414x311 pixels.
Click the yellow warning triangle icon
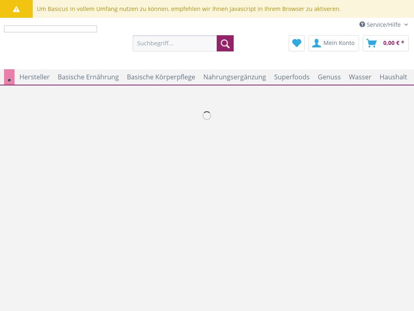[x=16, y=9]
